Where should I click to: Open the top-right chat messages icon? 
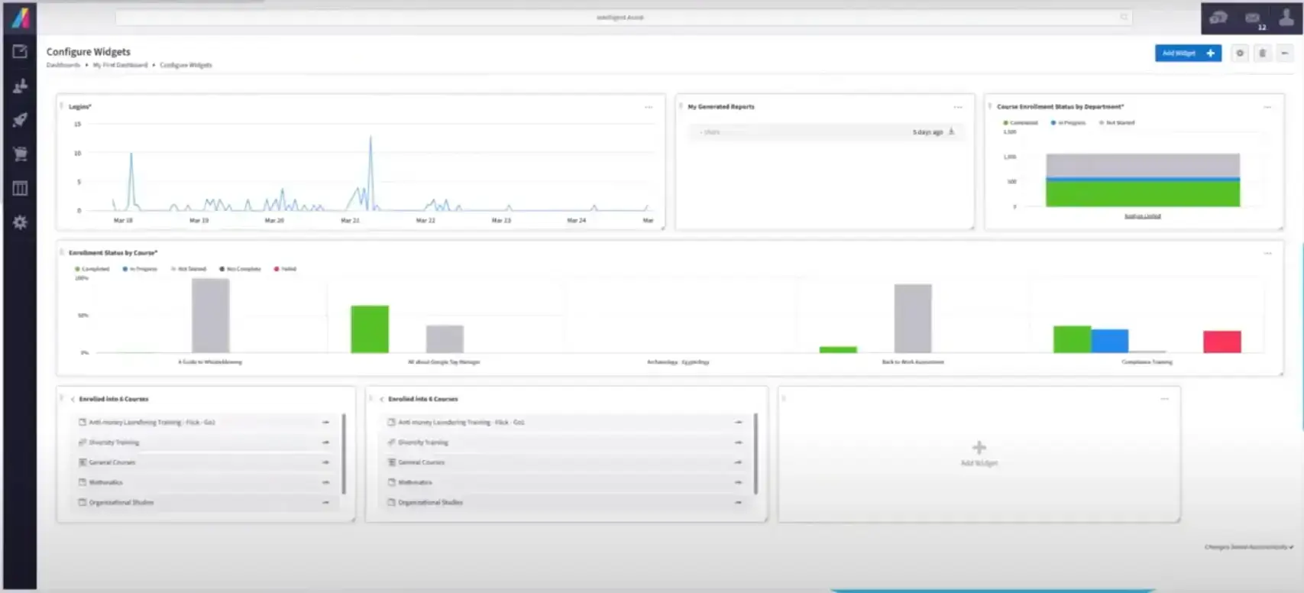pyautogui.click(x=1218, y=18)
